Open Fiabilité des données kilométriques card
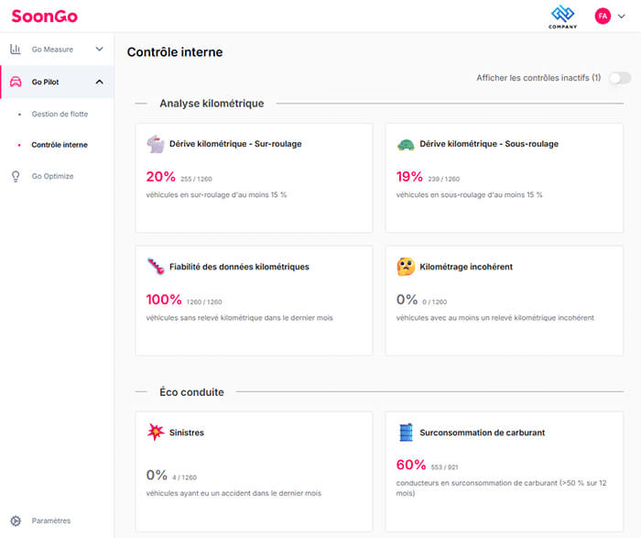 (254, 300)
